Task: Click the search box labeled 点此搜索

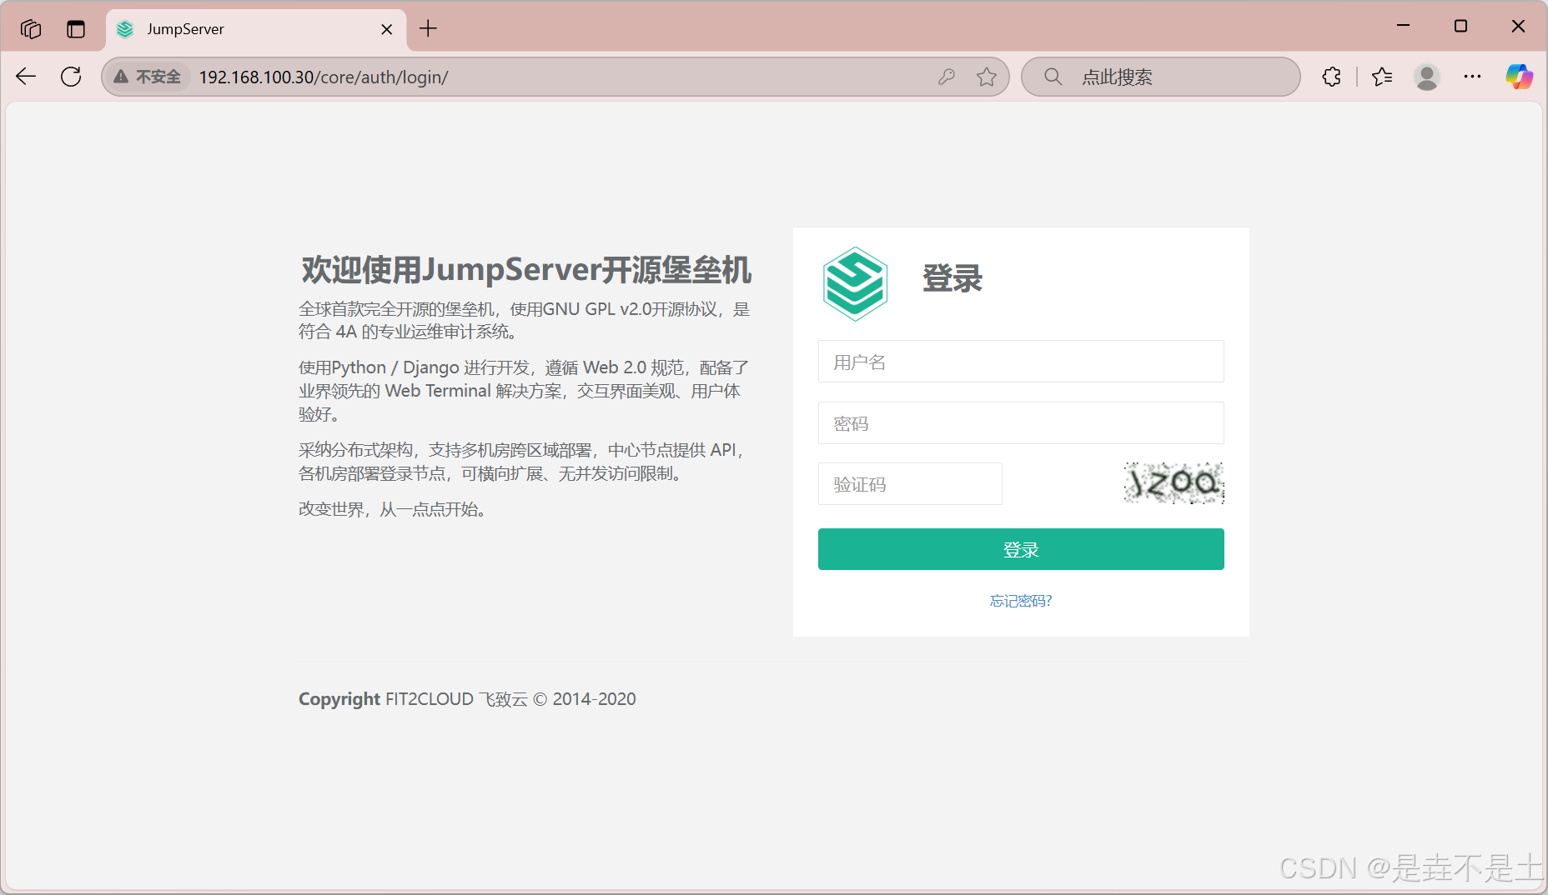Action: click(1160, 77)
